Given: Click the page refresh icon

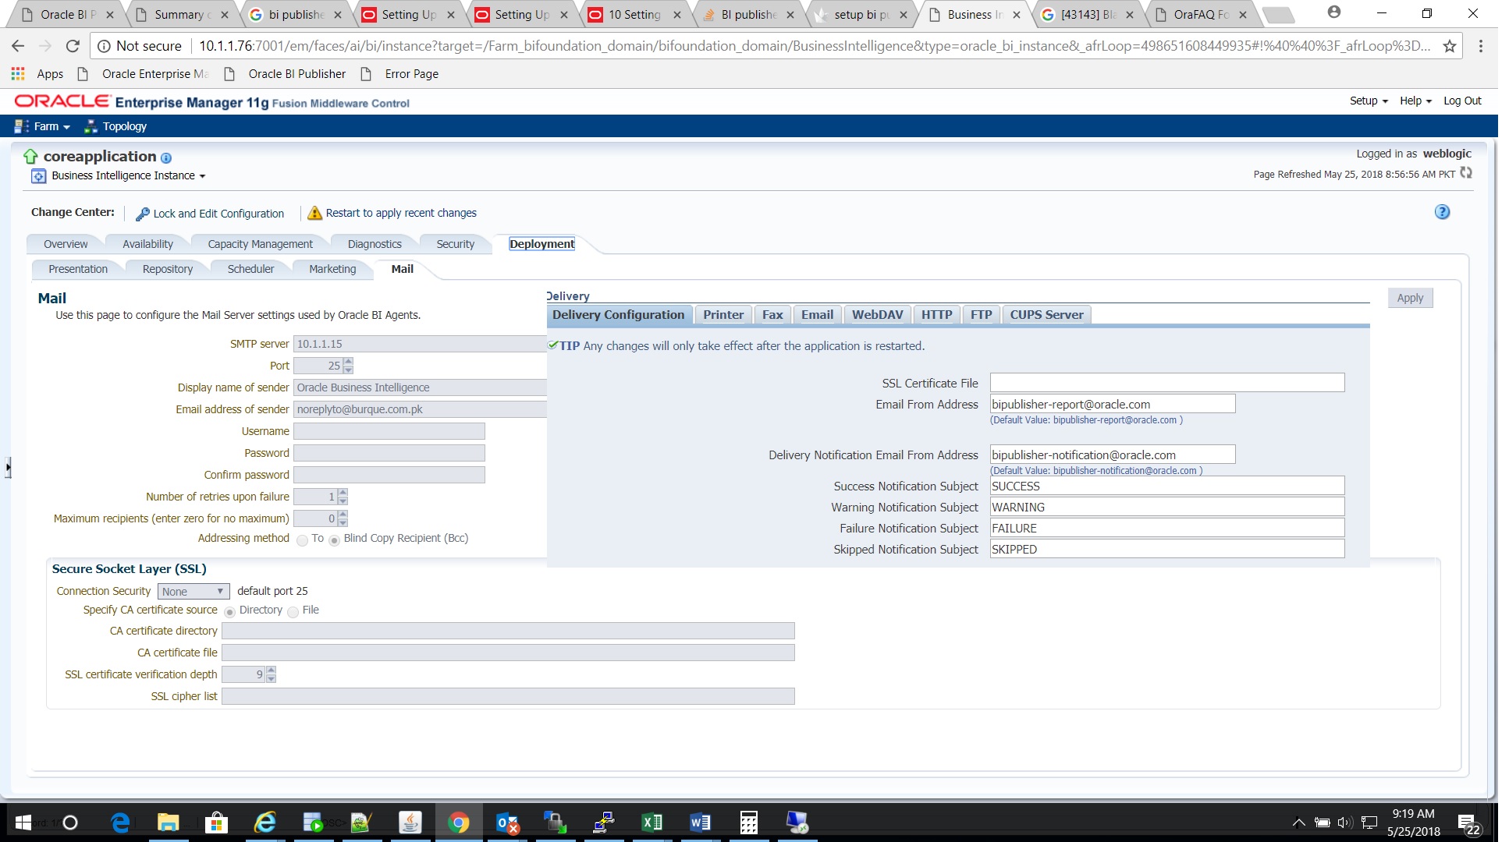Looking at the screenshot, I should (x=1466, y=173).
